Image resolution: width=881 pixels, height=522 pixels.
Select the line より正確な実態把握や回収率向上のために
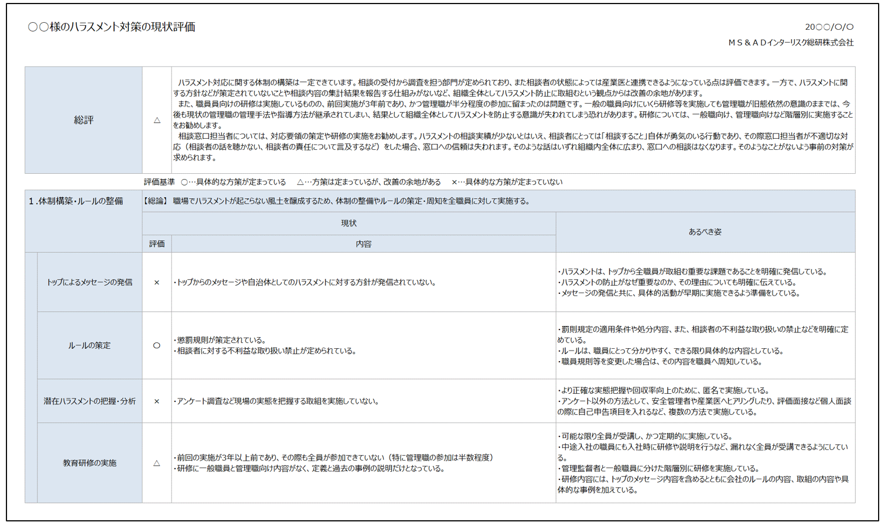664,390
